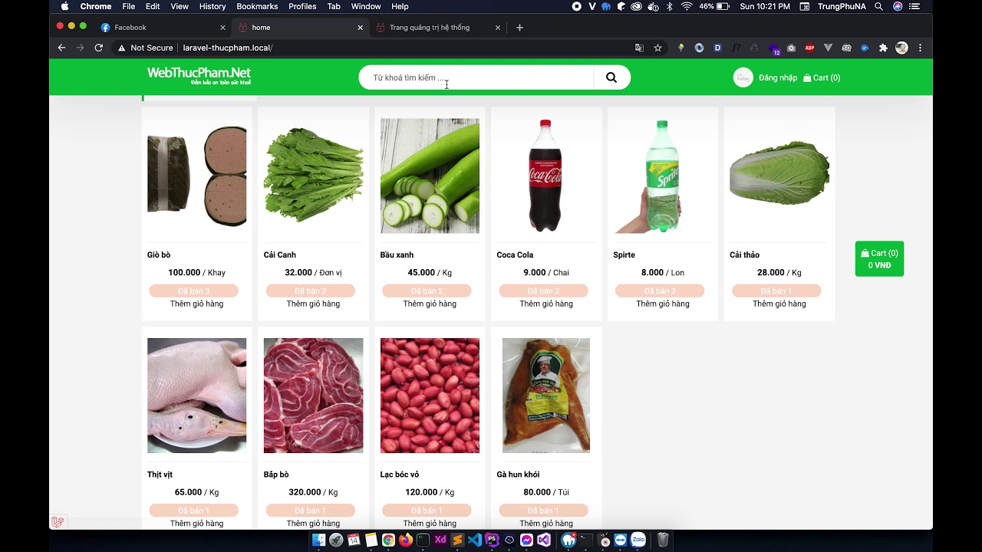
Task: Click the Đăng nhập login link
Action: 778,77
